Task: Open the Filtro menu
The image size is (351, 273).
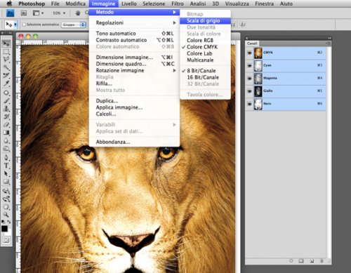Action: 178,4
